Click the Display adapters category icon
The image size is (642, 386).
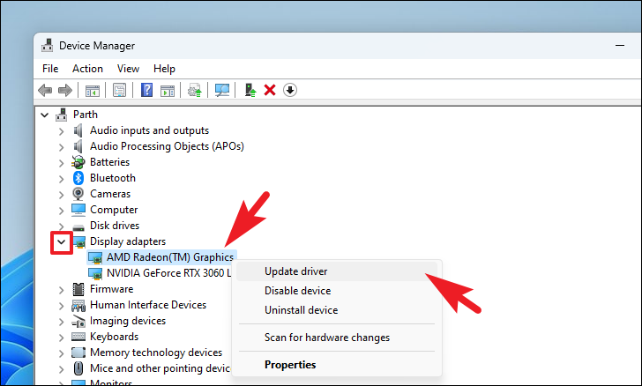click(x=79, y=241)
